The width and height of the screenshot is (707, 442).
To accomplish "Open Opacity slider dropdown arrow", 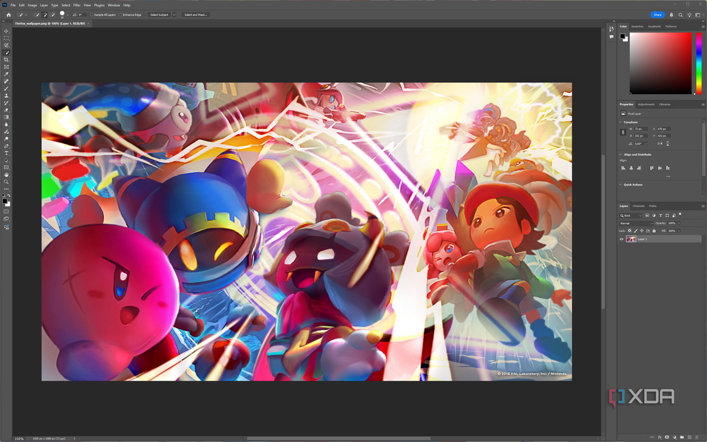I will [679, 223].
